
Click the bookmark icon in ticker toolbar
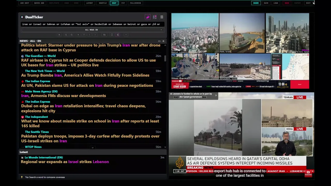point(112,35)
